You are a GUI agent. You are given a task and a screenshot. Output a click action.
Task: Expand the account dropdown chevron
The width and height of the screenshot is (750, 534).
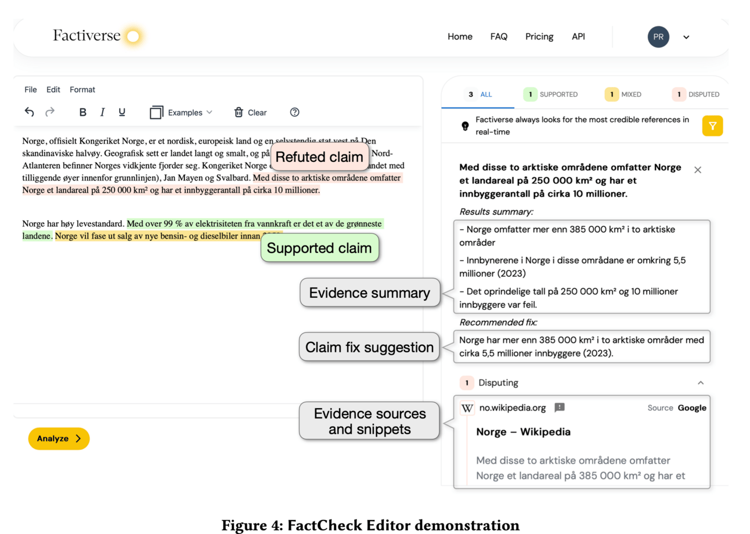point(686,37)
